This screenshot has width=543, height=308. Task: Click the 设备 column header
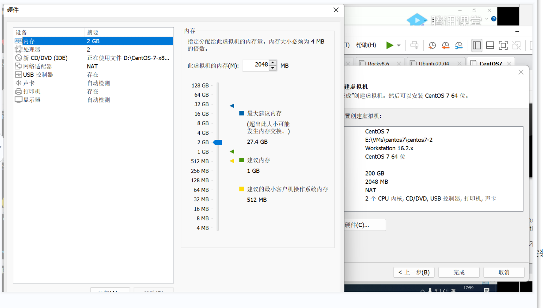49,32
